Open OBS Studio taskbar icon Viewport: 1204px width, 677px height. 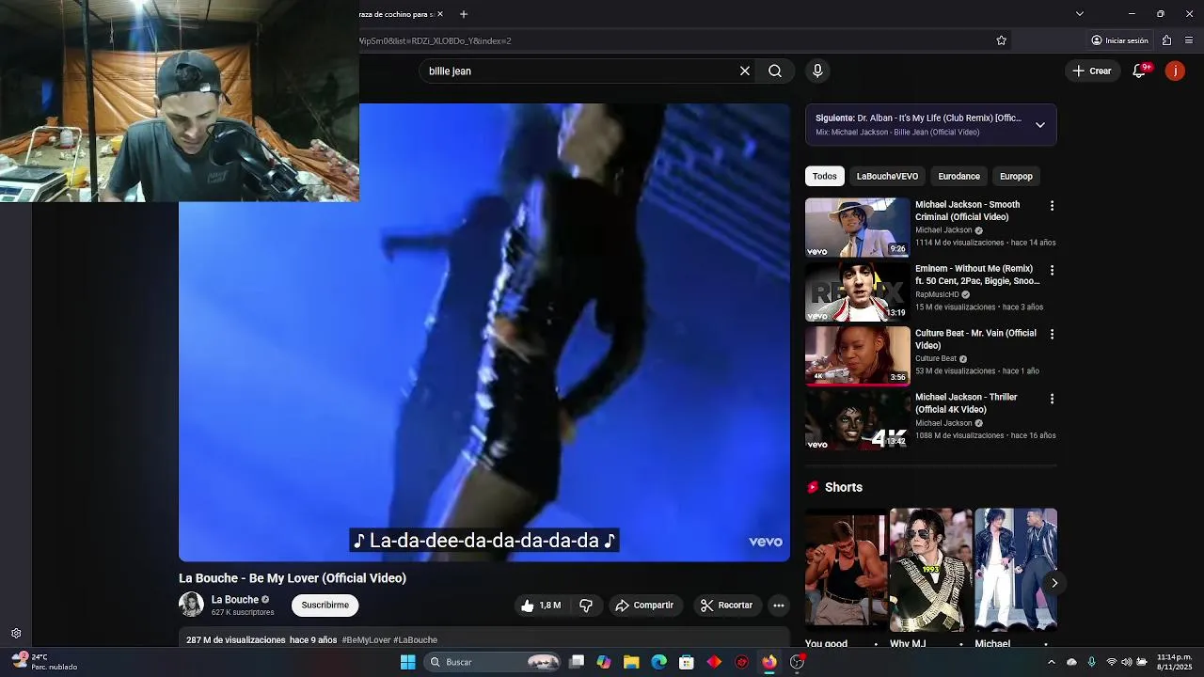pos(798,662)
